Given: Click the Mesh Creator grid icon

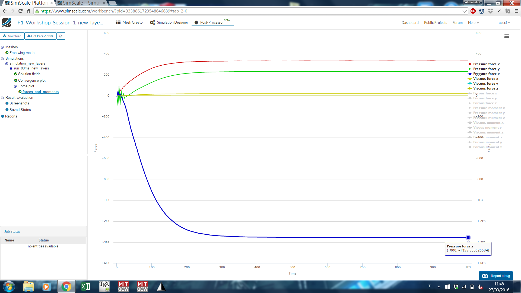Looking at the screenshot, I should coord(118,23).
